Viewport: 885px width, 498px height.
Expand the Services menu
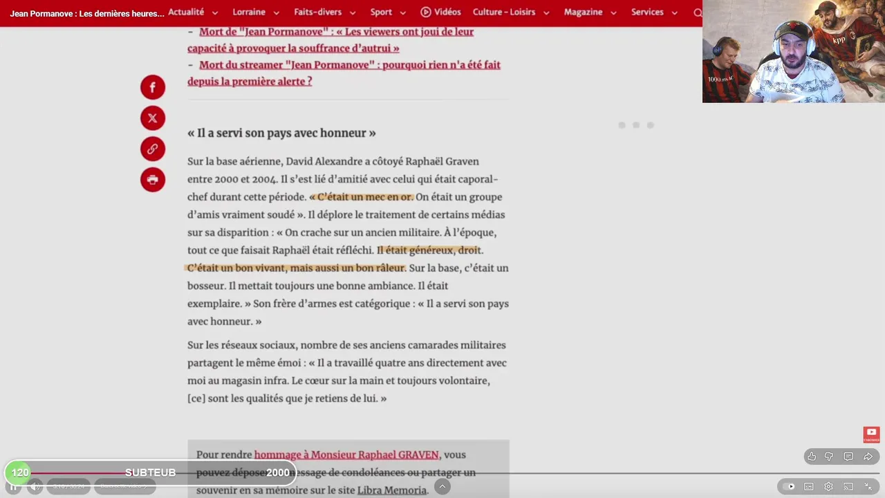[654, 12]
